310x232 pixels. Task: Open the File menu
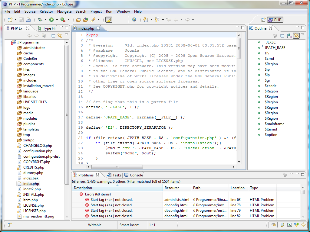(7, 11)
